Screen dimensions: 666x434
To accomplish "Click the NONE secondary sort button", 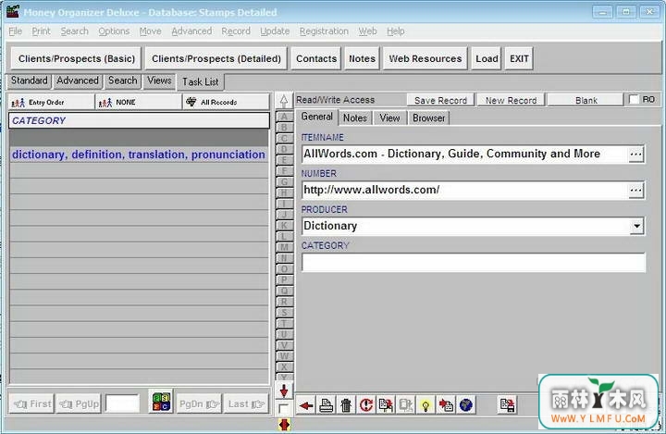I will pos(139,102).
